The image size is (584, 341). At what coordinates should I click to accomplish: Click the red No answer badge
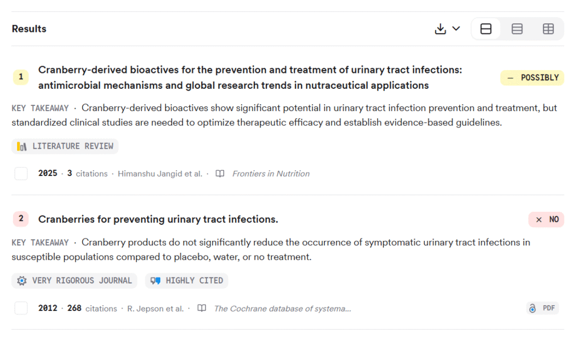(546, 219)
